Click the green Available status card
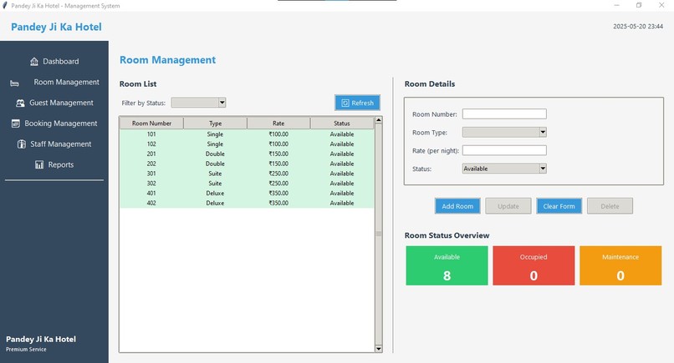This screenshot has height=363, width=674. [447, 265]
